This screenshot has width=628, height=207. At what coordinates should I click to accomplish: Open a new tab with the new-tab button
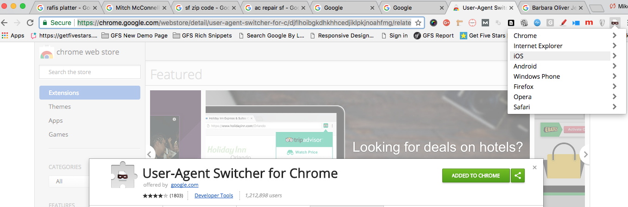(597, 8)
